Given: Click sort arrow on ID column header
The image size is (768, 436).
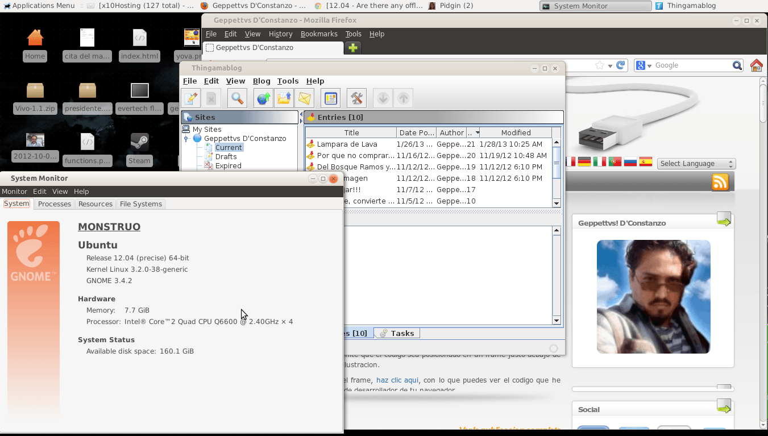Looking at the screenshot, I should 478,132.
